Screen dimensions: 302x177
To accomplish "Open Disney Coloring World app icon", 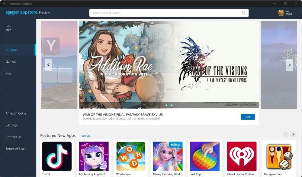I will [x=168, y=156].
